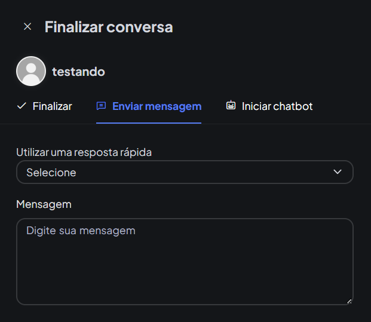Click the Selecione placeholder text

point(51,173)
